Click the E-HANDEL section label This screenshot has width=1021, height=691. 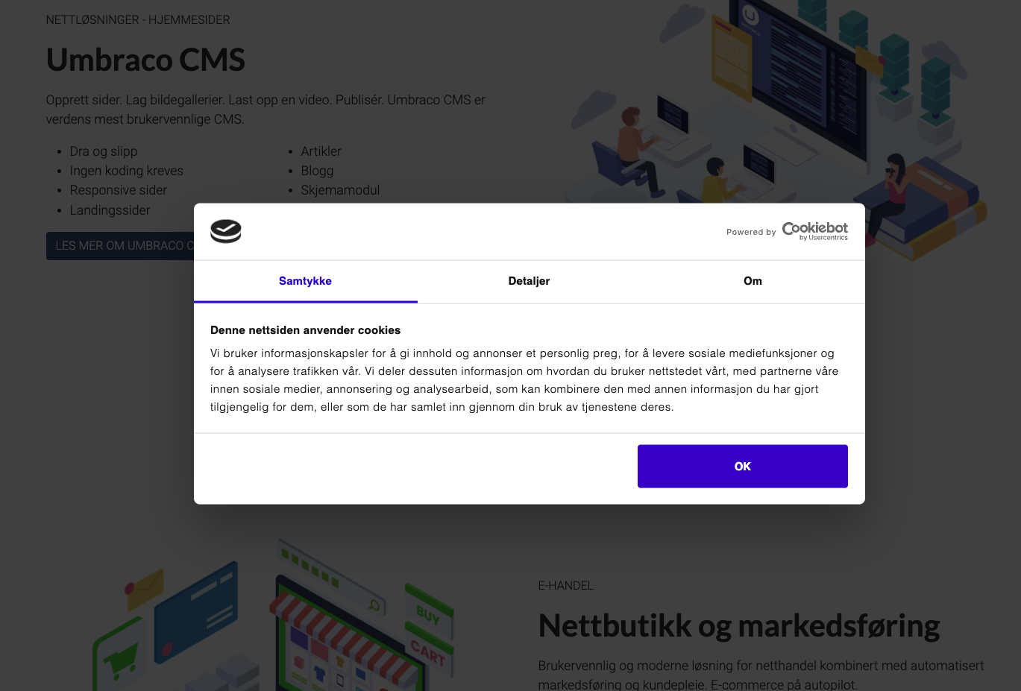pyautogui.click(x=566, y=586)
